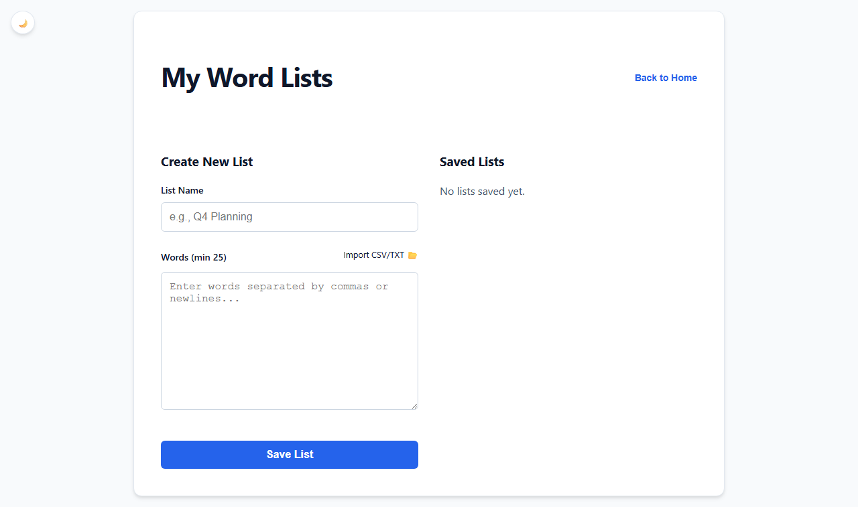The image size is (858, 507).
Task: Click the e.g. Q4 Planning placeholder field
Action: coord(289,216)
